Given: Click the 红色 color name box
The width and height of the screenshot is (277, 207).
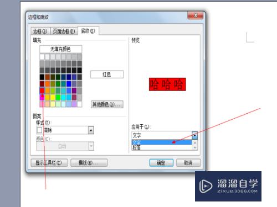Looking at the screenshot, I should click(107, 75).
